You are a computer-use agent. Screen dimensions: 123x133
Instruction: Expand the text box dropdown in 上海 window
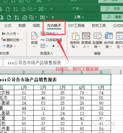click(47, 17)
